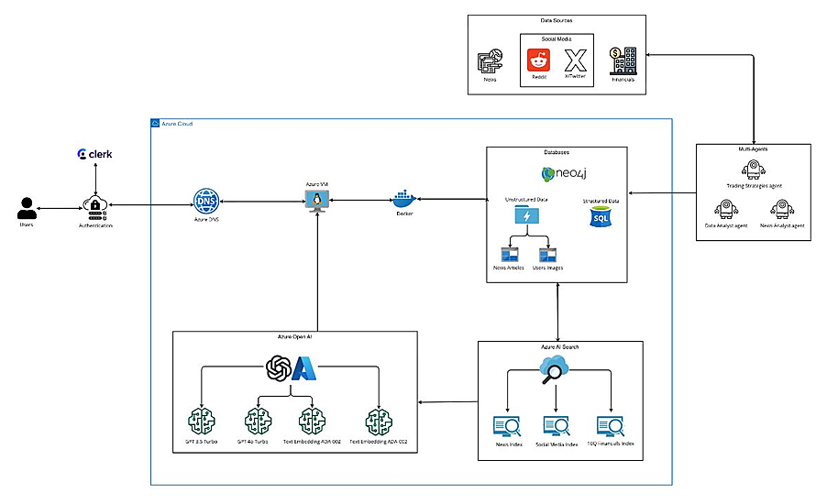Select the News Analyst agent robot icon
The width and height of the screenshot is (827, 504).
pyautogui.click(x=782, y=209)
